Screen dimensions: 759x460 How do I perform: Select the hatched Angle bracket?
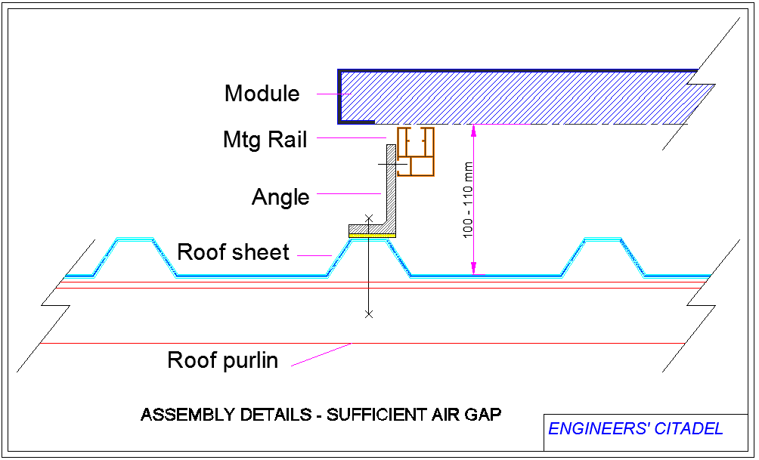[389, 189]
